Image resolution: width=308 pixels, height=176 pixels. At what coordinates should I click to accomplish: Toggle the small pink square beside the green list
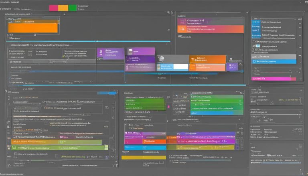(x=168, y=107)
